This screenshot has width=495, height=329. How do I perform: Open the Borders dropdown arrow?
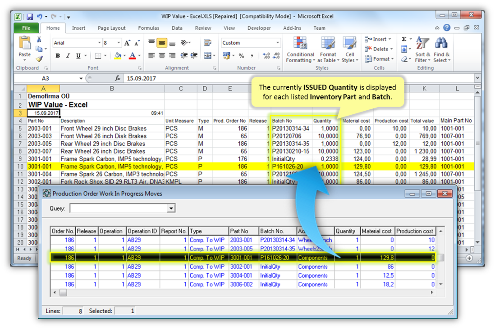coord(105,56)
